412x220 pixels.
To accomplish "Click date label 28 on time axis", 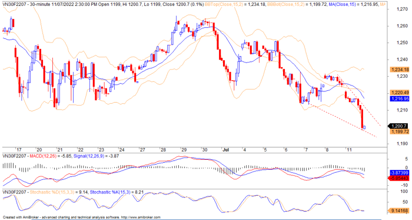I will coord(163,150).
